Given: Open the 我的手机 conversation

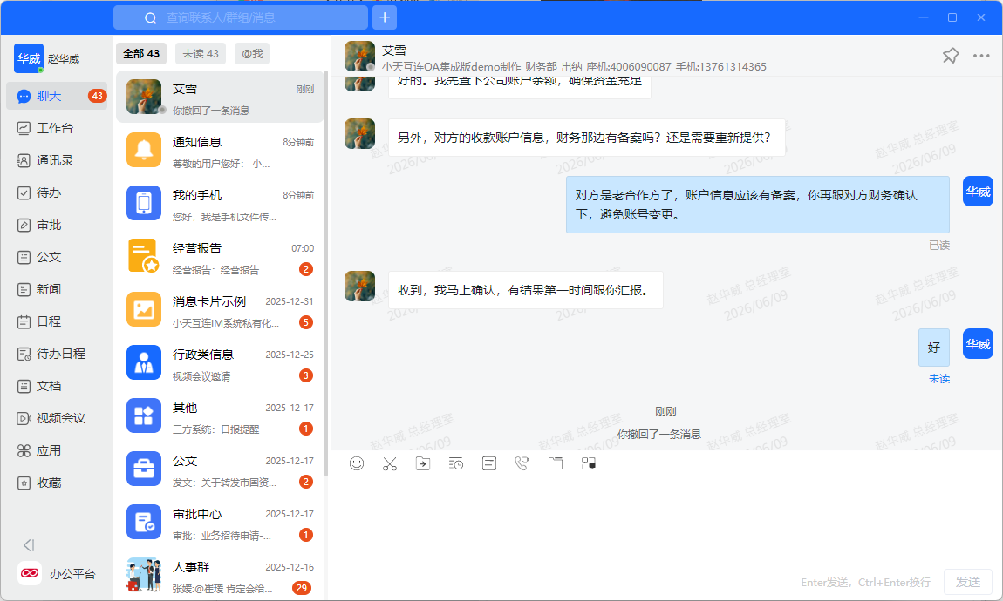Looking at the screenshot, I should pos(220,203).
